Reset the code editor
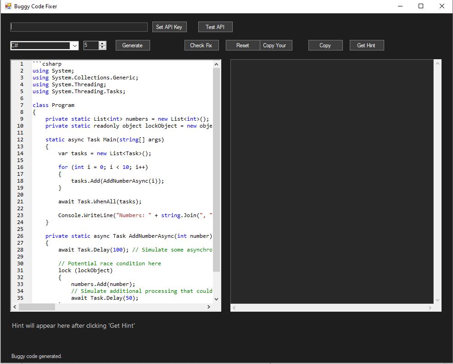 pyautogui.click(x=243, y=45)
